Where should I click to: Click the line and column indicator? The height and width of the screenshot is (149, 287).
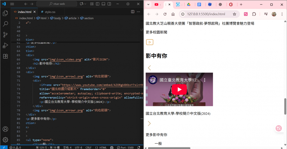click(x=48, y=147)
